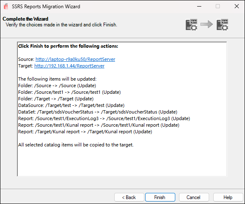Open the source laptop-r9a0ku50 ReportServer link
Viewport: 245px width, 204px height.
click(75, 59)
